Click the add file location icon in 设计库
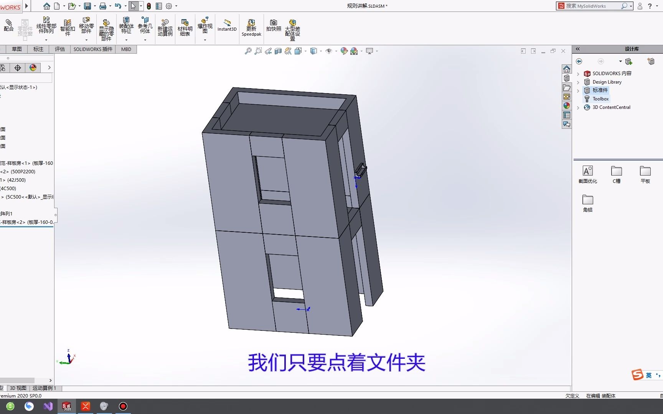Viewport: 663px width, 414px height. point(628,61)
